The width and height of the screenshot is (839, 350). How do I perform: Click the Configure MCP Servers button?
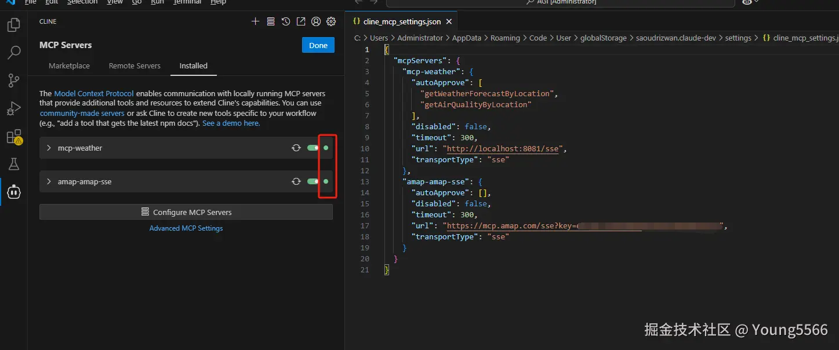pos(186,212)
